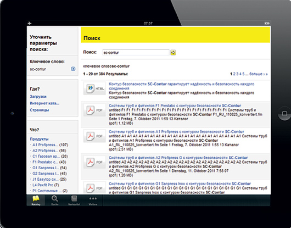Viewport: 291px width, 228px height.
Task: Click the Где? section heading
Action: 35,89
